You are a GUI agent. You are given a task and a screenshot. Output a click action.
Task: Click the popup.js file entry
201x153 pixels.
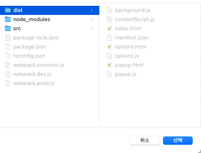pos(126,74)
